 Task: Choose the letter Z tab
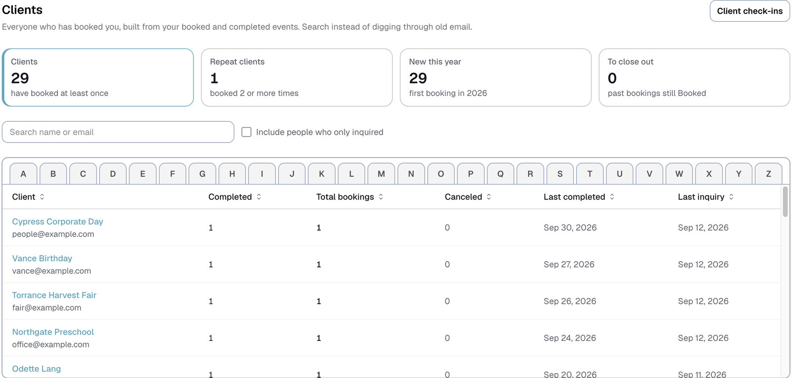[768, 174]
